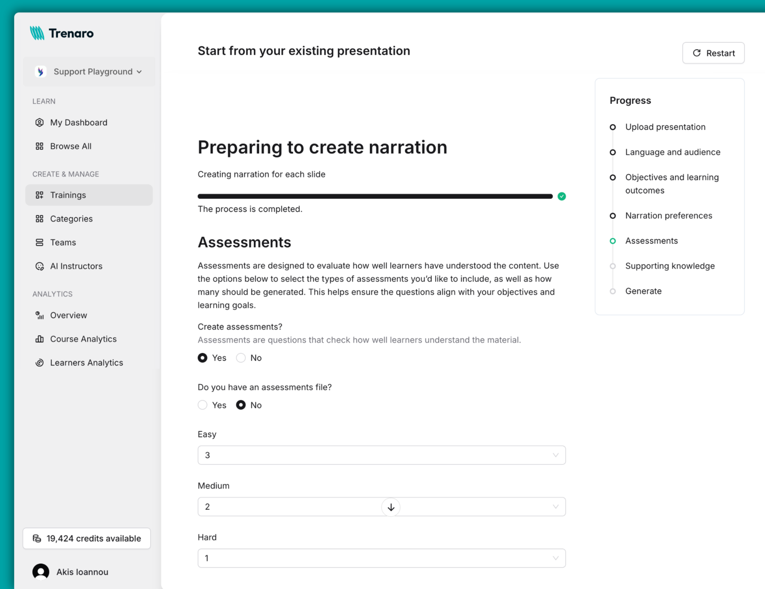Click the Assessments progress step
The image size is (765, 589).
pyautogui.click(x=651, y=241)
